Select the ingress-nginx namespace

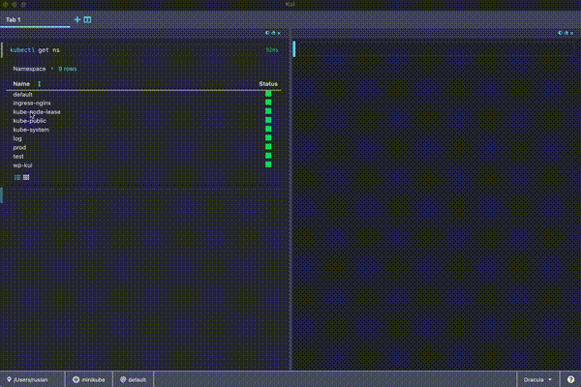[x=32, y=103]
